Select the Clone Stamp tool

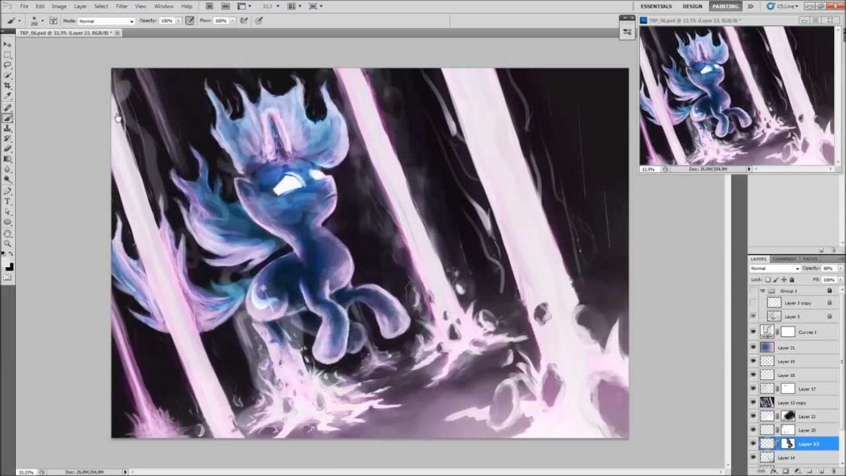pyautogui.click(x=8, y=128)
